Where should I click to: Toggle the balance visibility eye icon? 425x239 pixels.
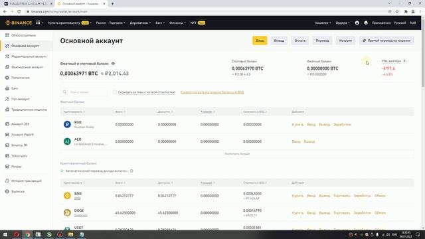click(x=113, y=64)
